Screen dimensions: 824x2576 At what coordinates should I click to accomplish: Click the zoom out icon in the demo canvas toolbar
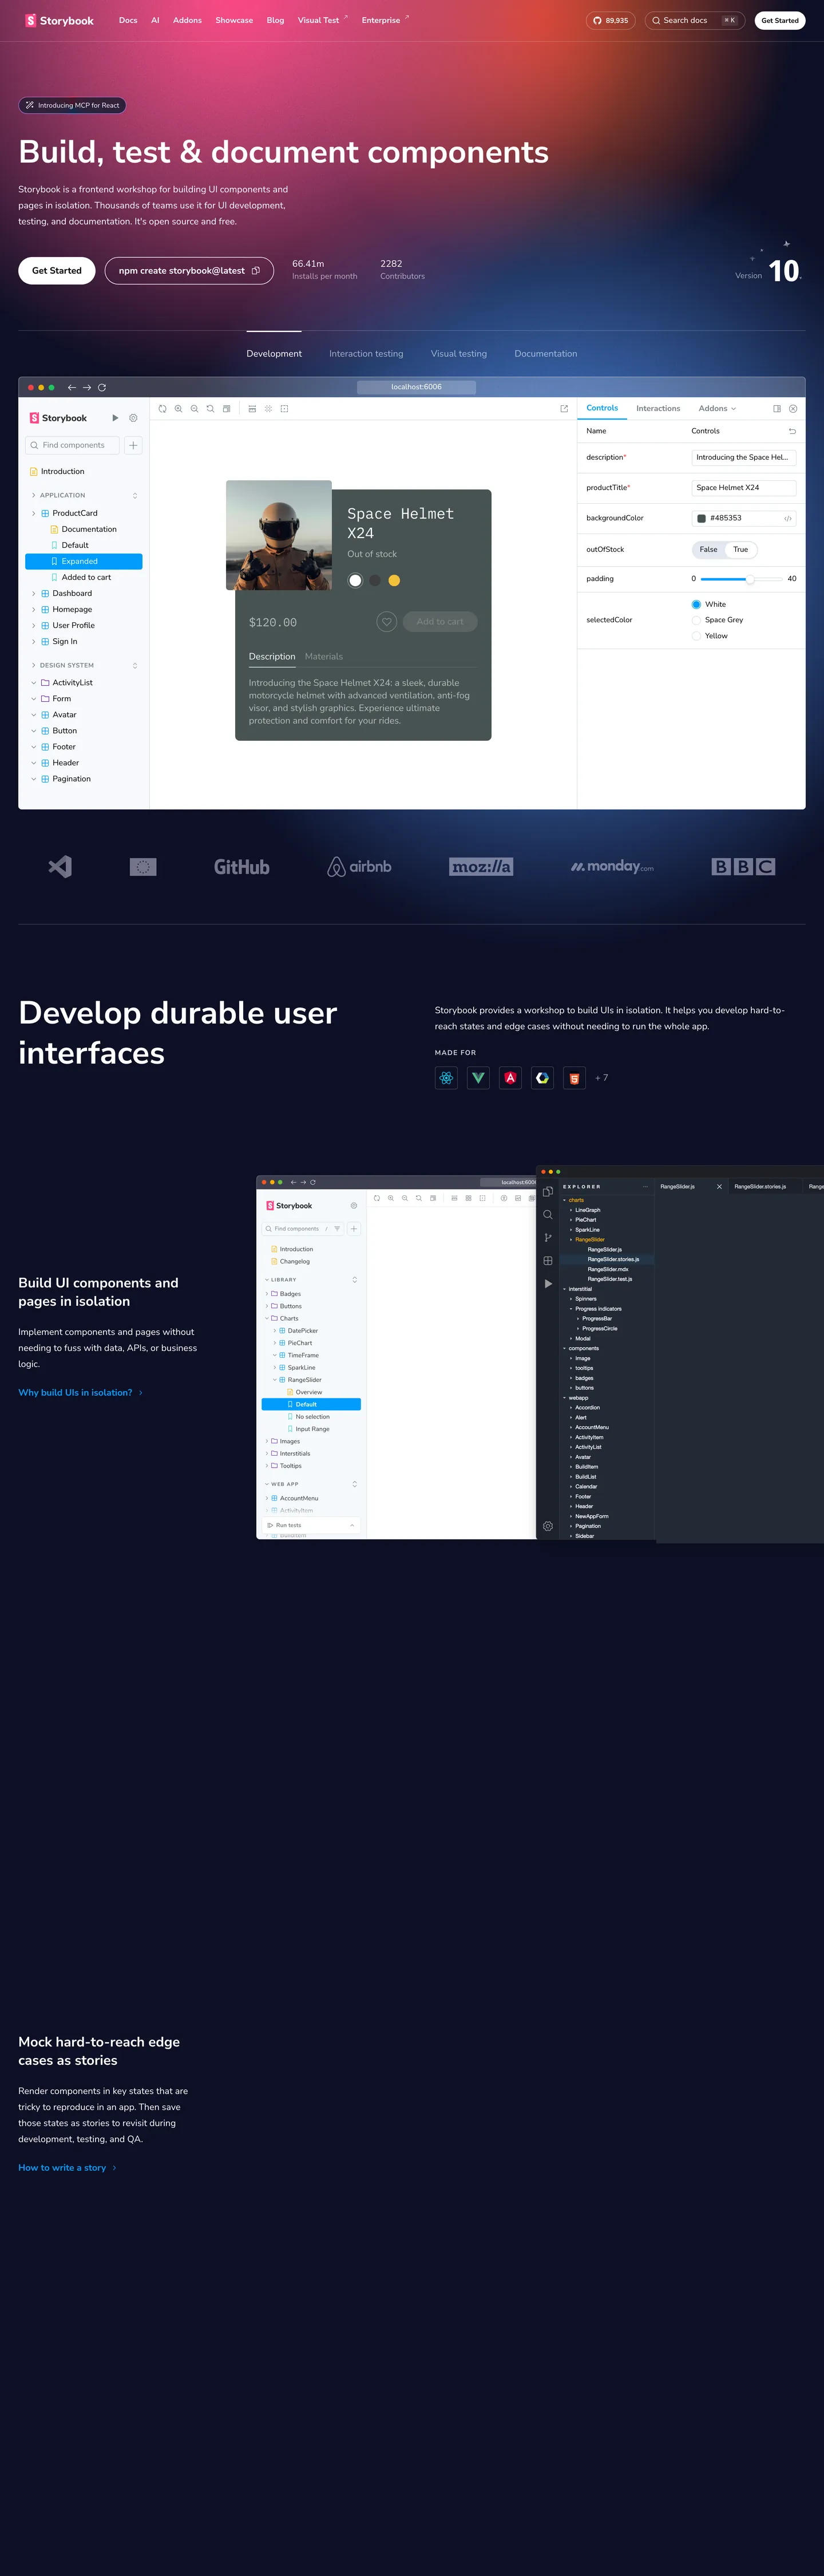click(194, 409)
